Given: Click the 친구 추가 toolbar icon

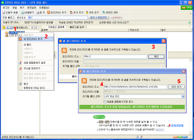Looking at the screenshot, I should (71, 12).
